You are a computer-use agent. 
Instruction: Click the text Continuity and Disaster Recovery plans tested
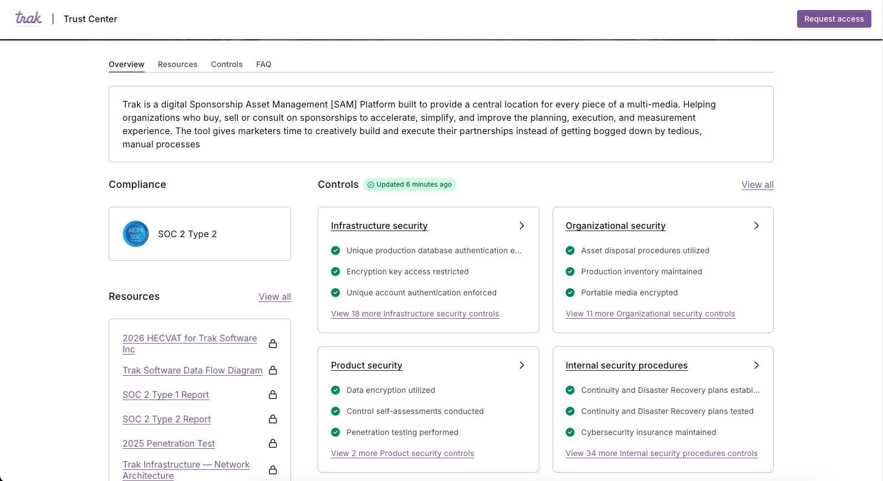click(x=667, y=411)
